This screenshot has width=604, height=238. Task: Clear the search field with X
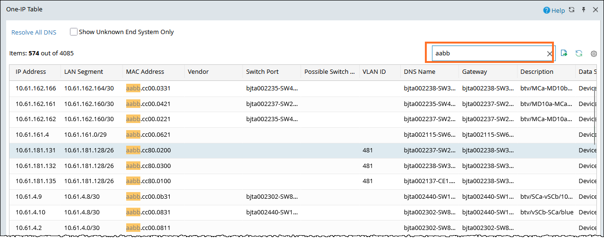click(550, 54)
